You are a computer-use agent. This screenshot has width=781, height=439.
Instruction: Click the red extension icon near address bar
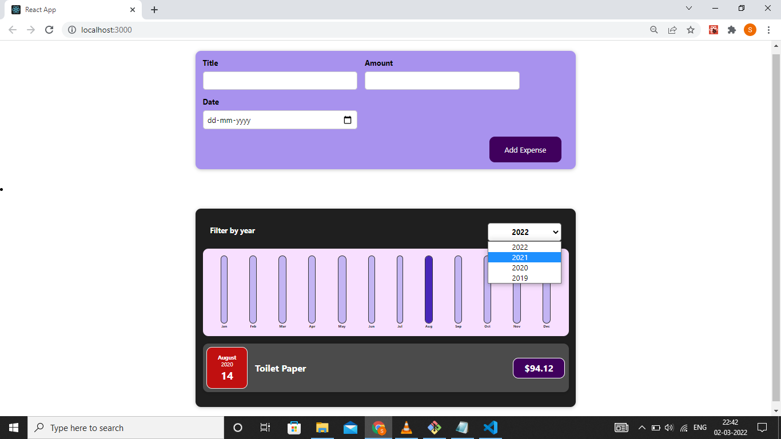714,30
